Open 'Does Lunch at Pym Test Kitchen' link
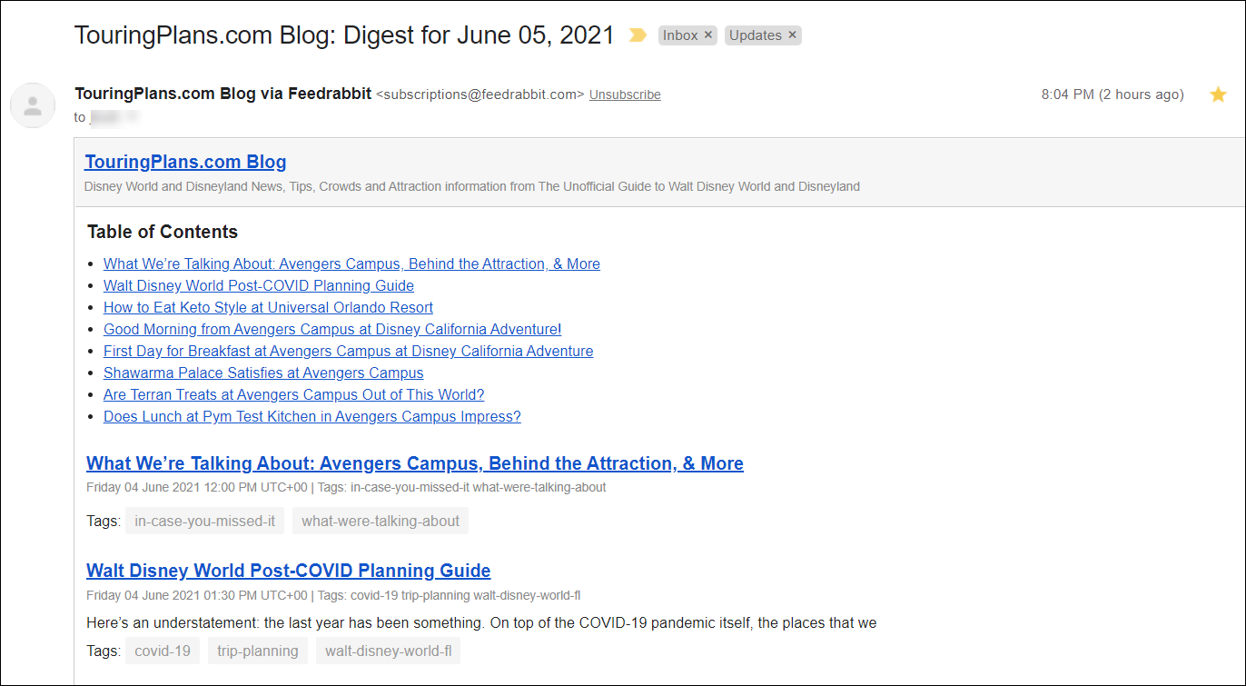The width and height of the screenshot is (1246, 686). [311, 416]
